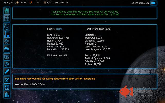Click the population face icon in top bar
Screen dimensions: 165x103
[18, 2]
